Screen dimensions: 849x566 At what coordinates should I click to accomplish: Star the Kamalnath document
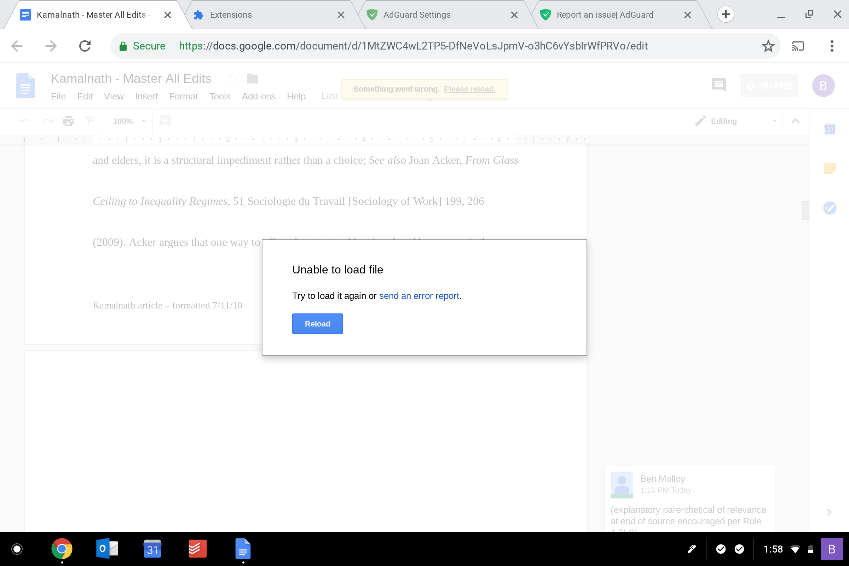click(x=233, y=78)
